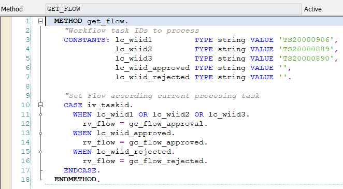The height and width of the screenshot is (189, 343).
Task: Click the Active status label
Action: pyautogui.click(x=312, y=9)
